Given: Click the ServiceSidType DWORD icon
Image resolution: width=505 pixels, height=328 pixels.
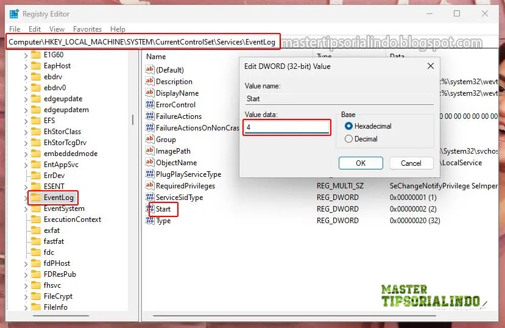Looking at the screenshot, I should tap(149, 197).
